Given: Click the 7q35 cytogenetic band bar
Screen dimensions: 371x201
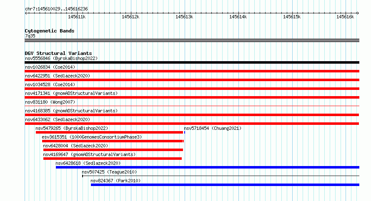Looking at the screenshot, I should [192, 40].
